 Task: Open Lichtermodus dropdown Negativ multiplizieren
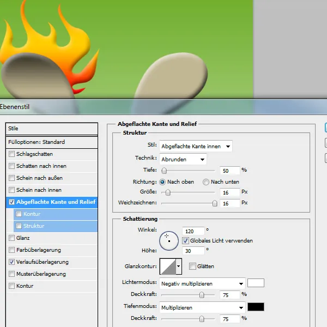pos(202,283)
